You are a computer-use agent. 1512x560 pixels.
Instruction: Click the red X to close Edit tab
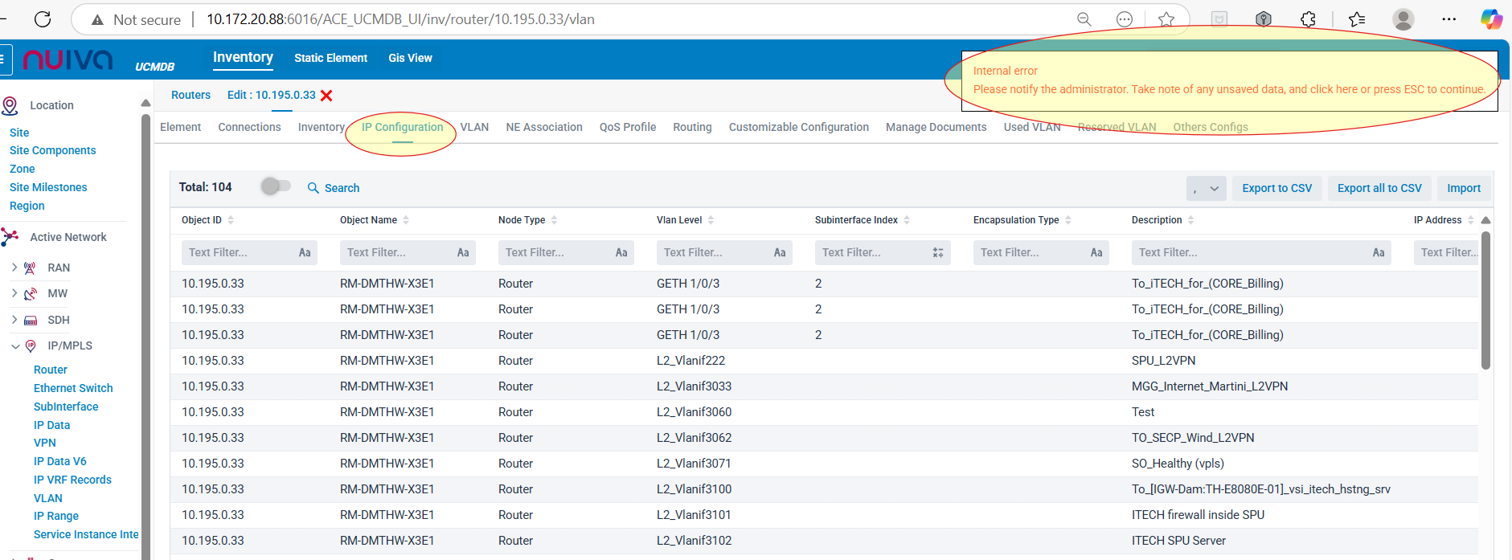[x=326, y=96]
